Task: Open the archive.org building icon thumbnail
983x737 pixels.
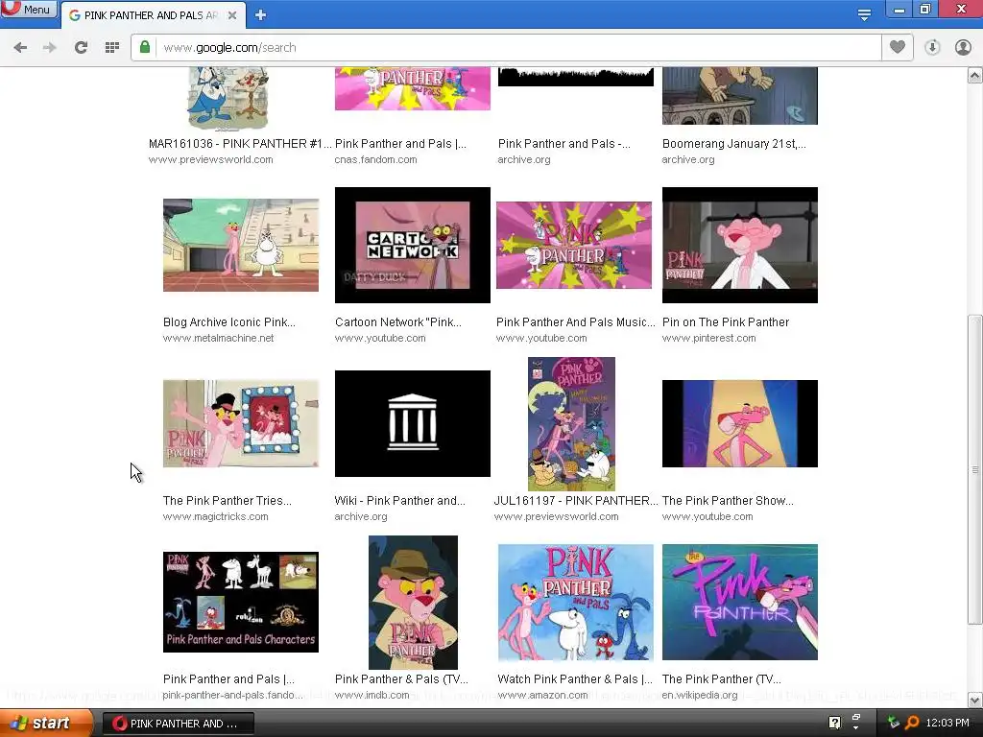Action: pos(413,423)
